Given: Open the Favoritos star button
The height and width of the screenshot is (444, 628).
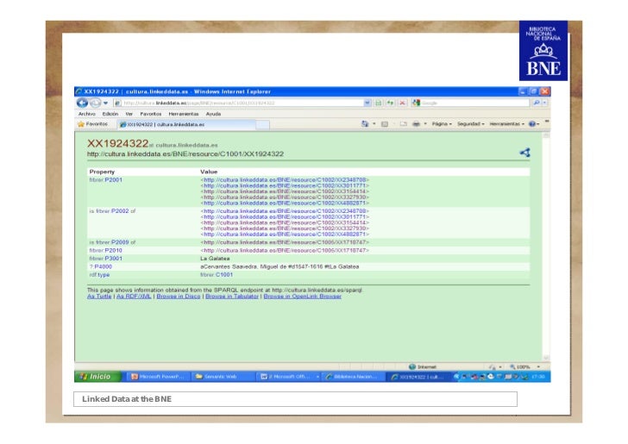Looking at the screenshot, I should tap(91, 124).
